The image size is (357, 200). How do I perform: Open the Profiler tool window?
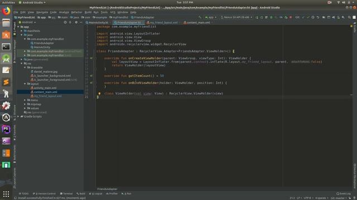(x=112, y=194)
